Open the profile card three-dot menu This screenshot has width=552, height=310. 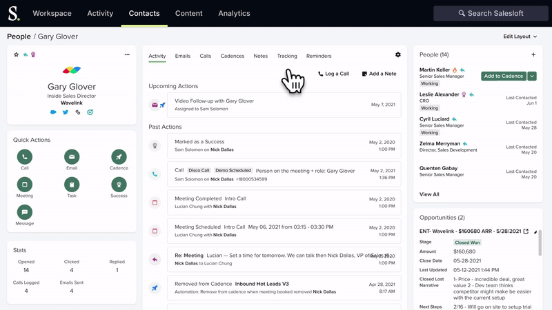click(127, 54)
